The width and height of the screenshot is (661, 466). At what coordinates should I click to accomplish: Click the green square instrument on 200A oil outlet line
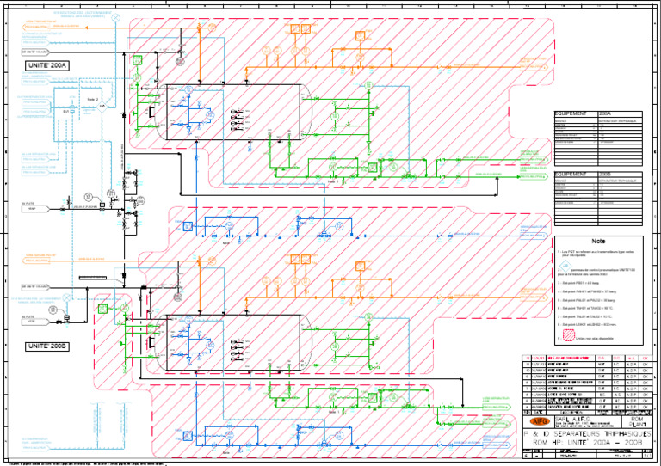point(372,168)
